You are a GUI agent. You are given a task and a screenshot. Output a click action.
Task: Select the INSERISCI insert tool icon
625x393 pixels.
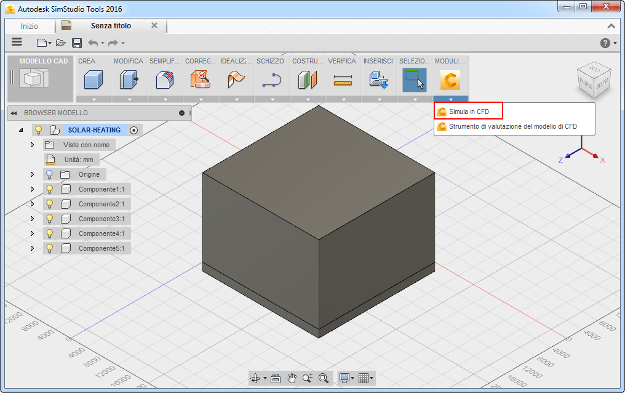[x=379, y=79]
